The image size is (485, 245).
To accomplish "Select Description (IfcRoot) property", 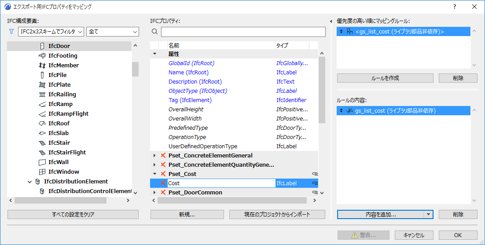I will point(234,81).
